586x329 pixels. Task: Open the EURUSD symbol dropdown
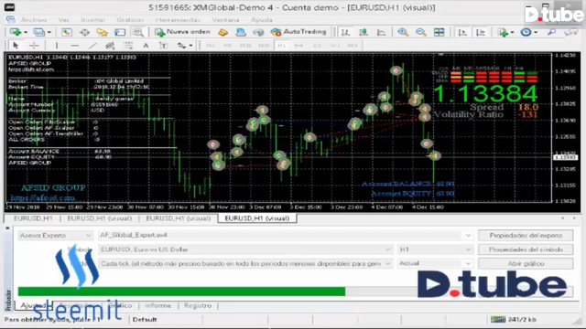point(388,249)
